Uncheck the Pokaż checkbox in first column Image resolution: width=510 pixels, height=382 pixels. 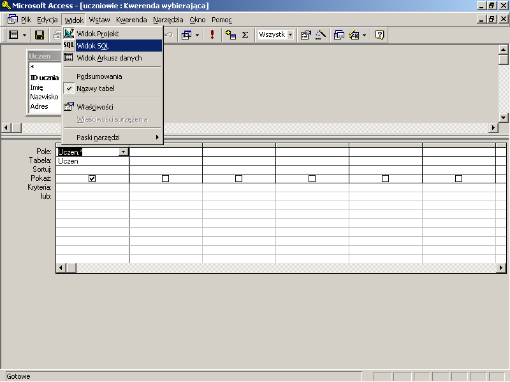[x=92, y=179]
